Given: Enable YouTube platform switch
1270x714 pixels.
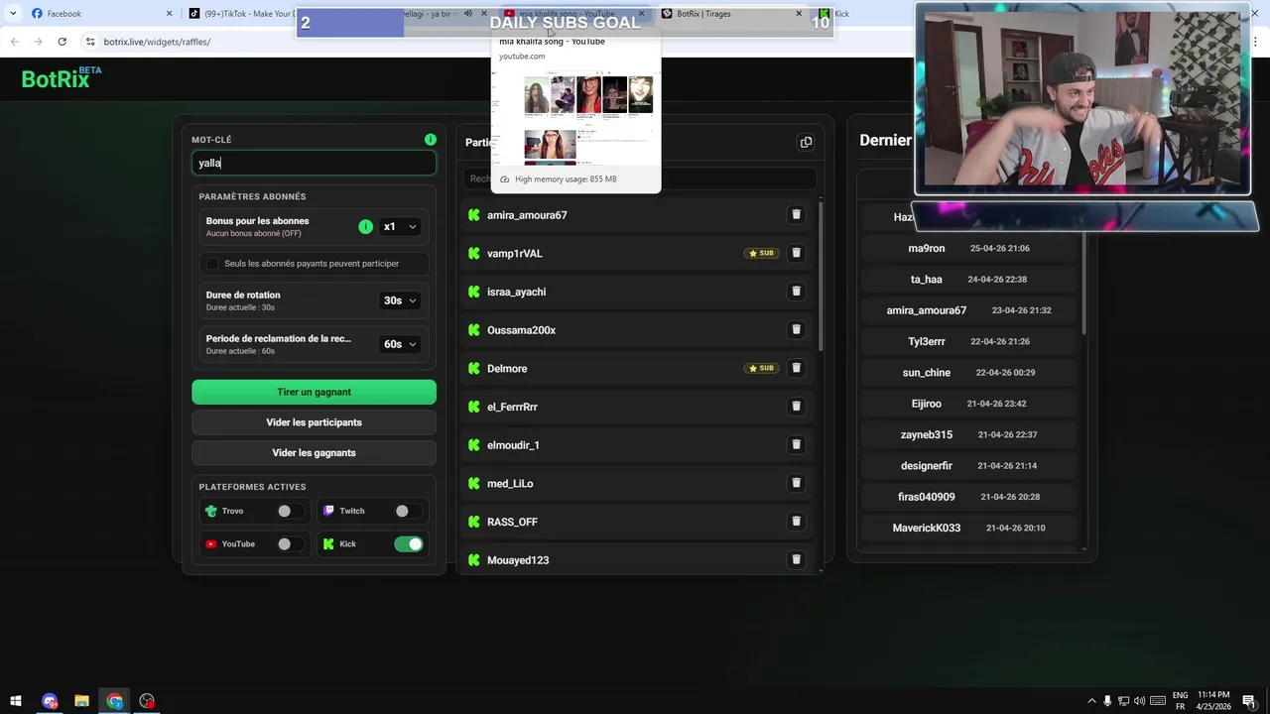Looking at the screenshot, I should coord(290,543).
